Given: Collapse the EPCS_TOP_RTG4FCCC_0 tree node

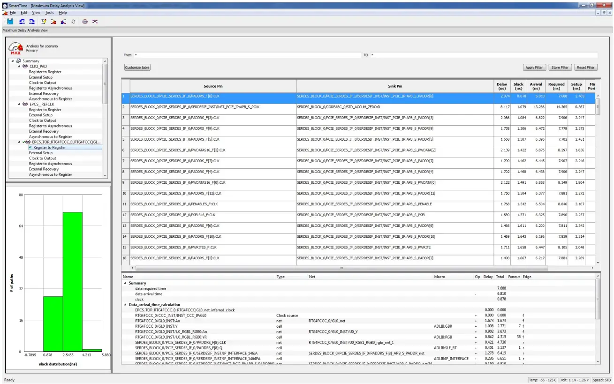Looking at the screenshot, I should tap(19, 142).
